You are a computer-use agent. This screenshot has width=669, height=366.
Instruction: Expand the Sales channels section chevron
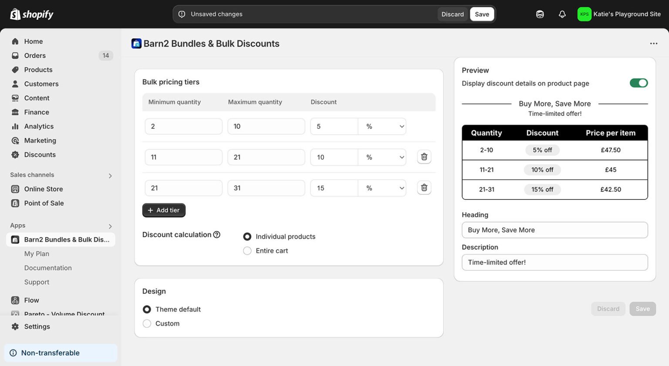[110, 175]
